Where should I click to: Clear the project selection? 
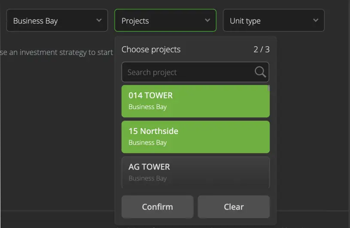(x=234, y=207)
